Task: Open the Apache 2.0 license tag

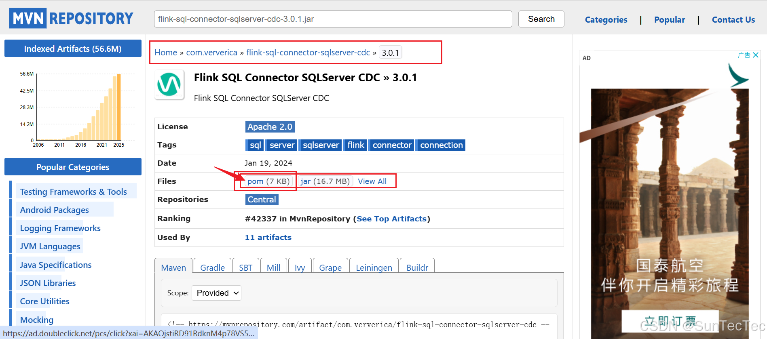Action: (x=270, y=127)
